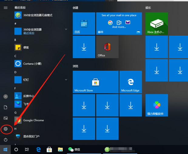This screenshot has width=188, height=154.
Task: Select the 浏览 tile group header
Action: [x=76, y=66]
